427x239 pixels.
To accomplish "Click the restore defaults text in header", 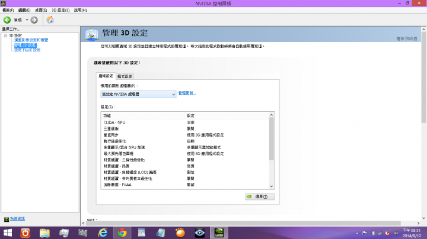I will click(x=407, y=38).
